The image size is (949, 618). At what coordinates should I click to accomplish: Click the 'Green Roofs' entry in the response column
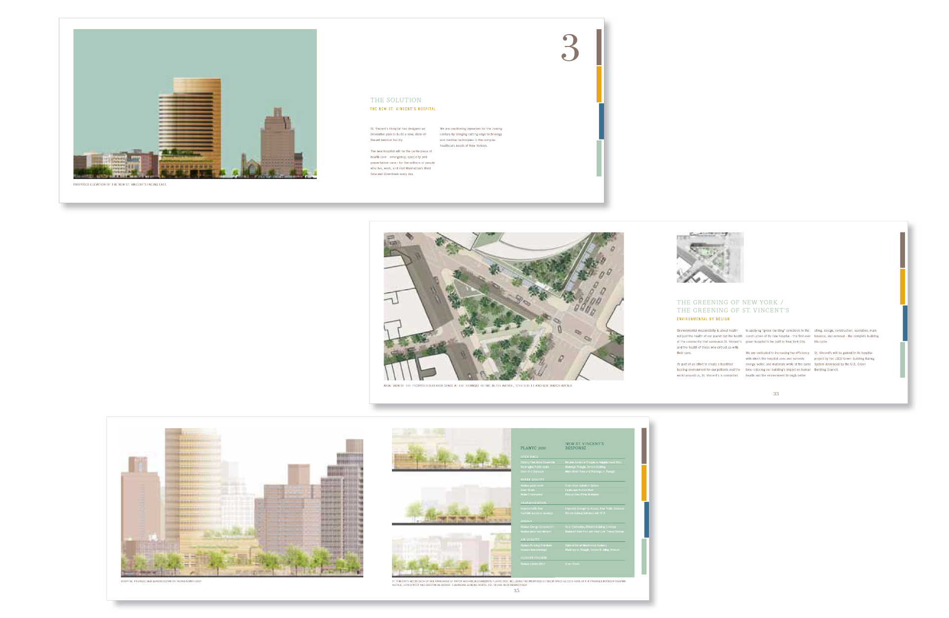[x=572, y=564]
